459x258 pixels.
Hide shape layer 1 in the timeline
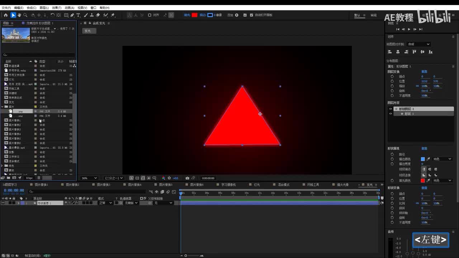click(3, 203)
